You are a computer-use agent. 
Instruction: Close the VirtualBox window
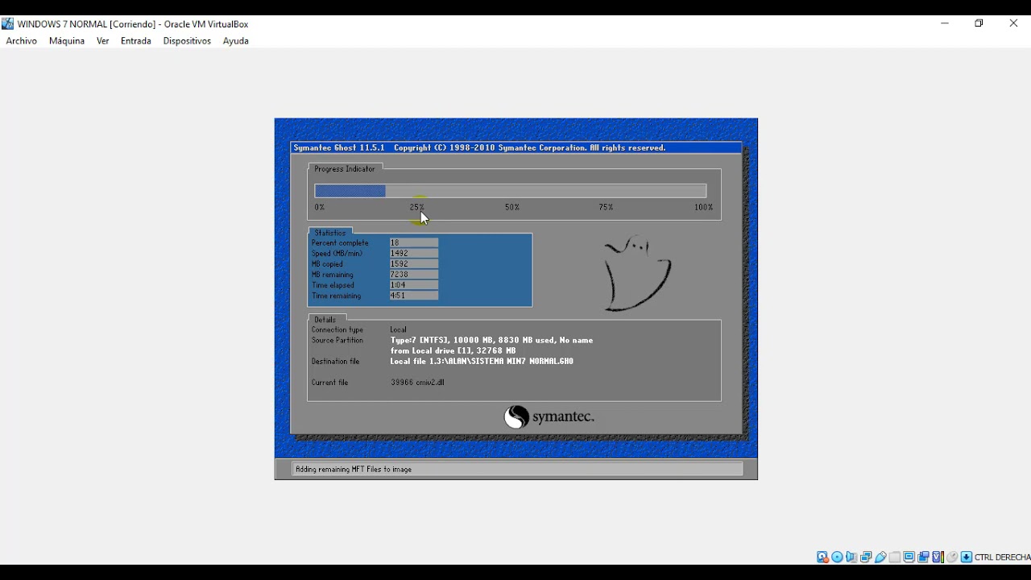(1014, 23)
